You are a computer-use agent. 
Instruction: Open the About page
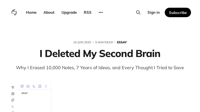[x=49, y=12]
